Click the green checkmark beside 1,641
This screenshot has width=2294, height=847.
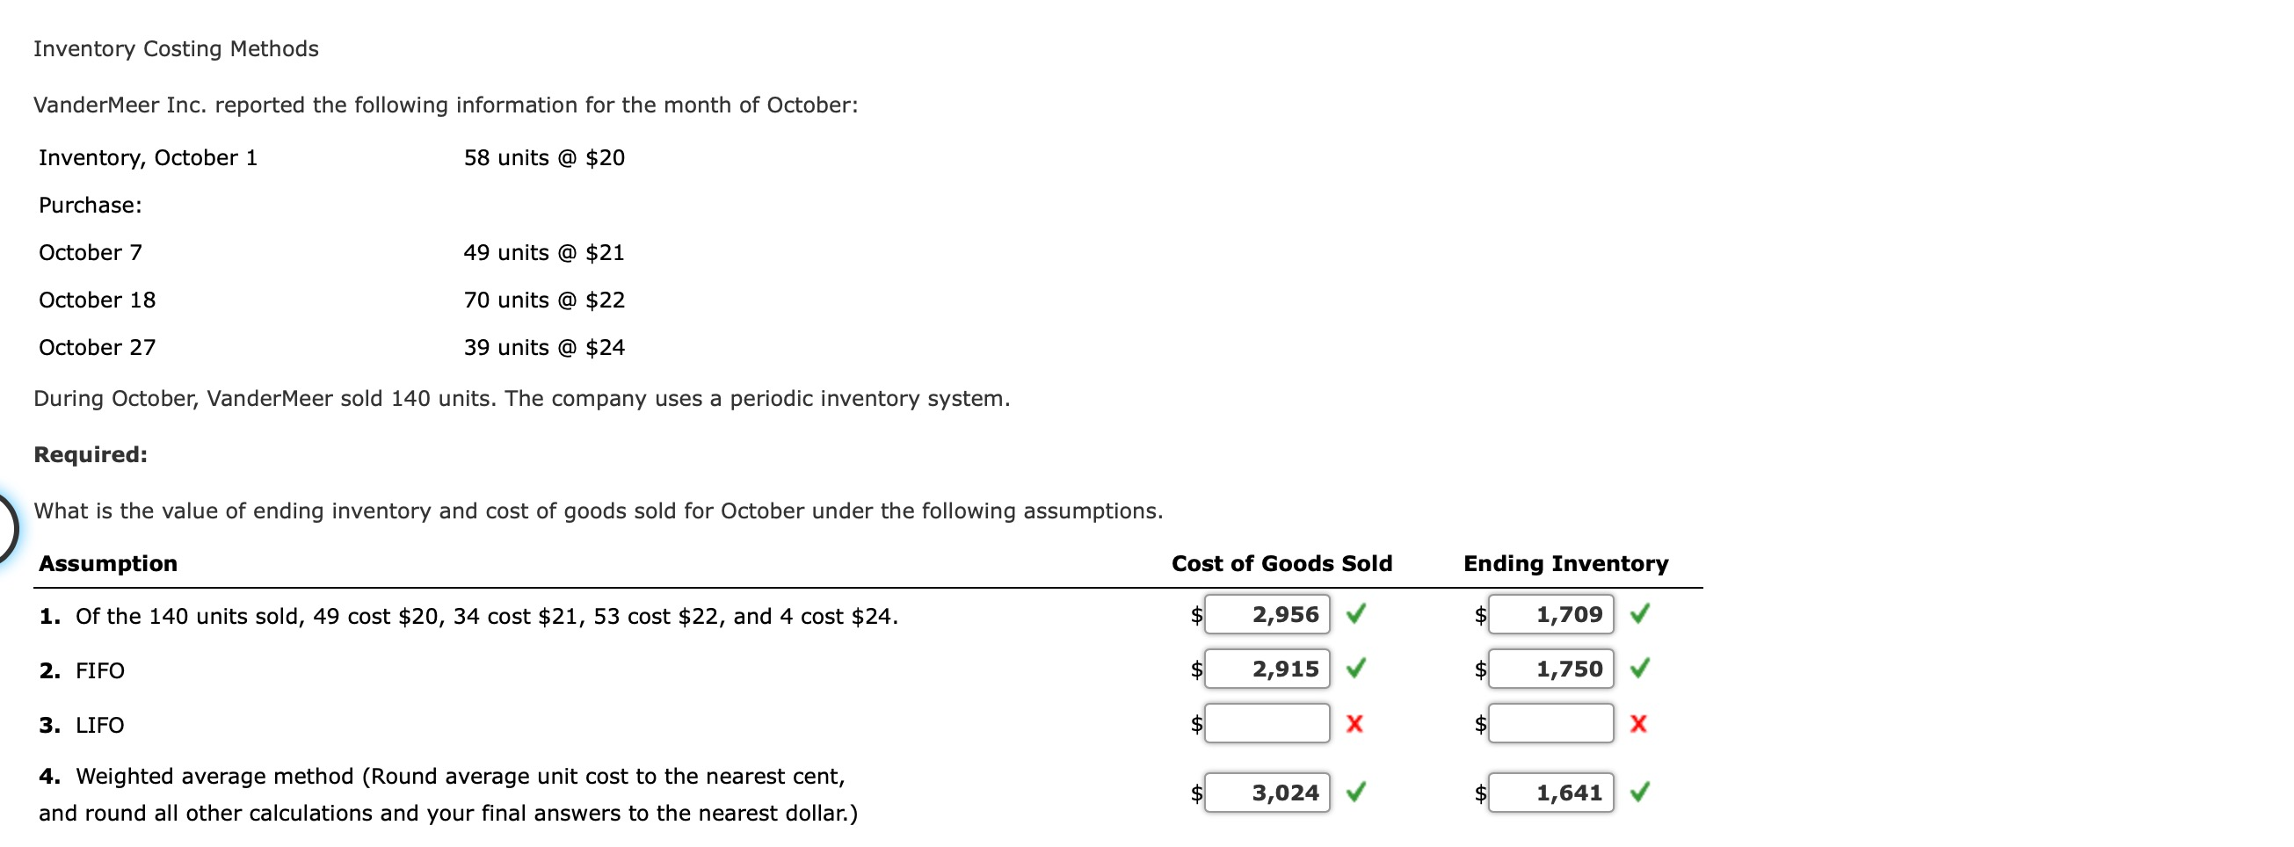pos(1642,792)
